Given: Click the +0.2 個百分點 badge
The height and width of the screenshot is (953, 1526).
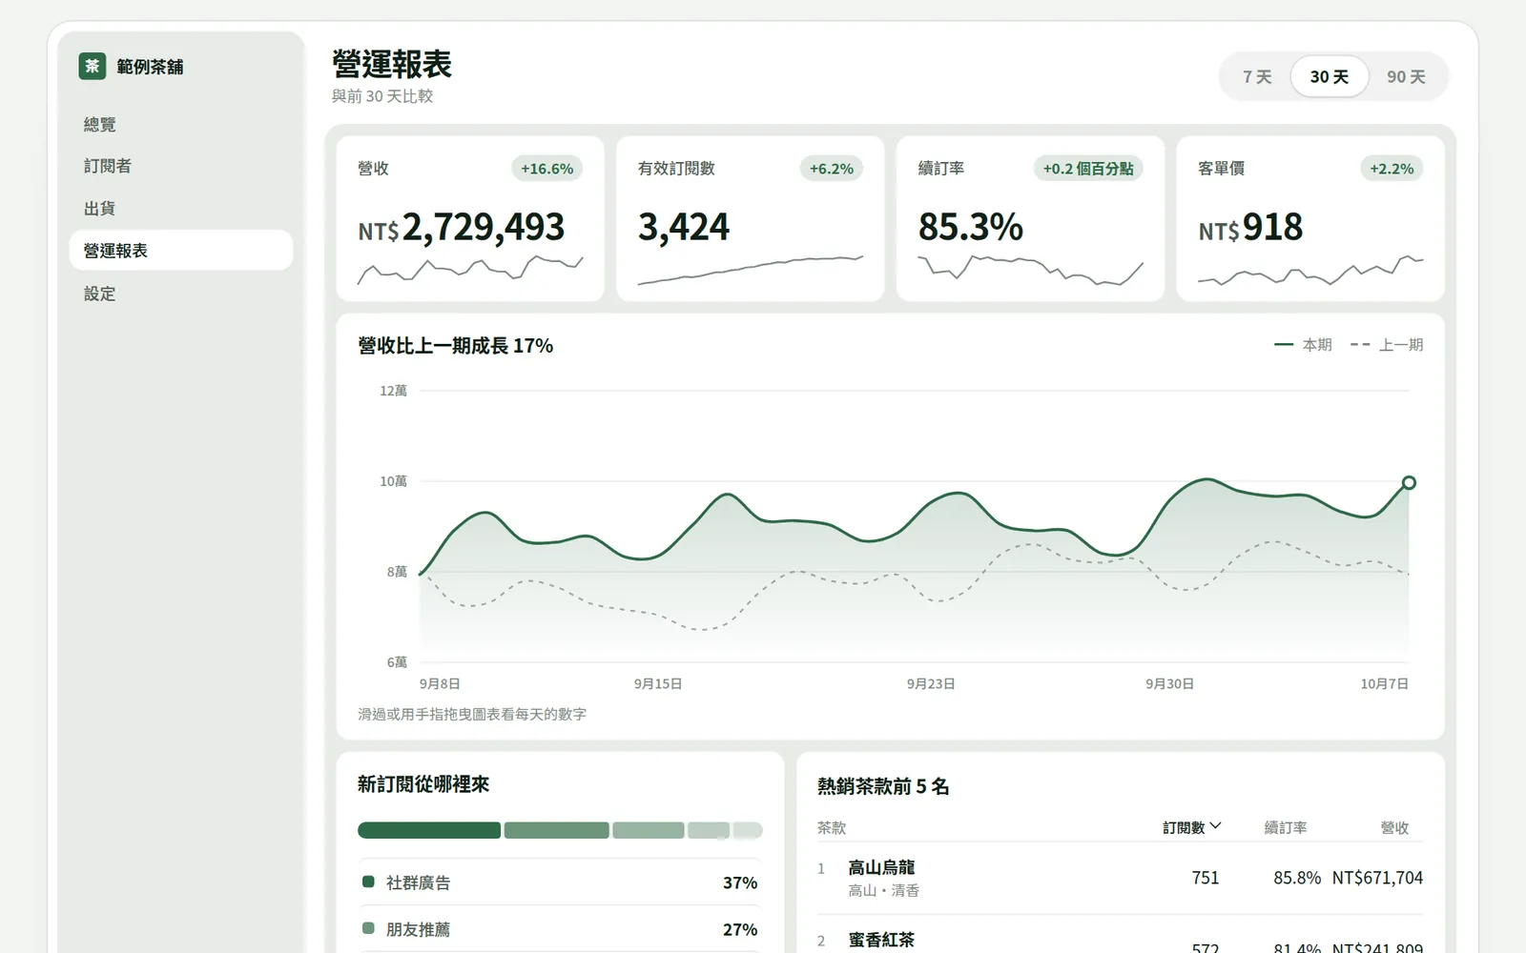Looking at the screenshot, I should [1088, 169].
